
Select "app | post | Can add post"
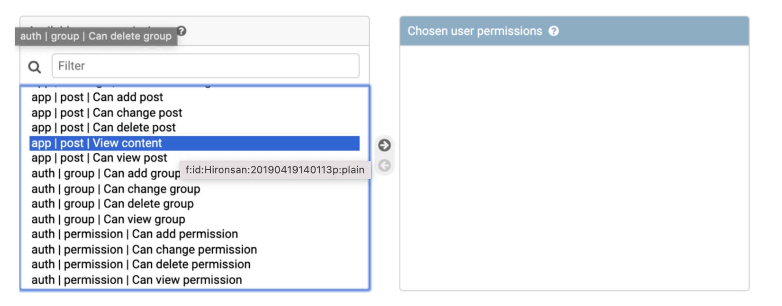pos(97,97)
